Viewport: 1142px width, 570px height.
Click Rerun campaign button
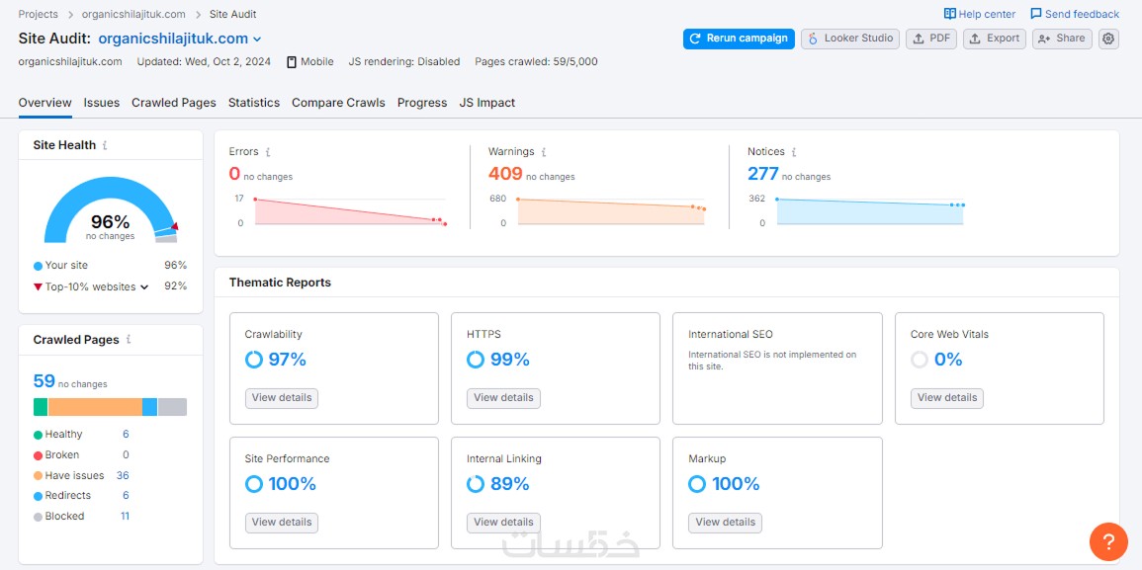pyautogui.click(x=739, y=39)
